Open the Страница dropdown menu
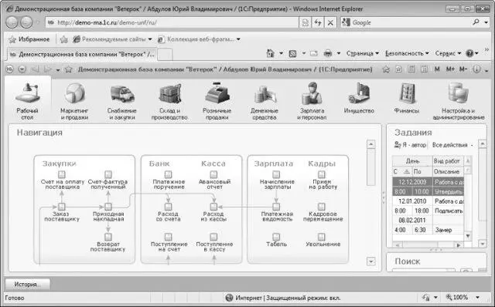 363,53
